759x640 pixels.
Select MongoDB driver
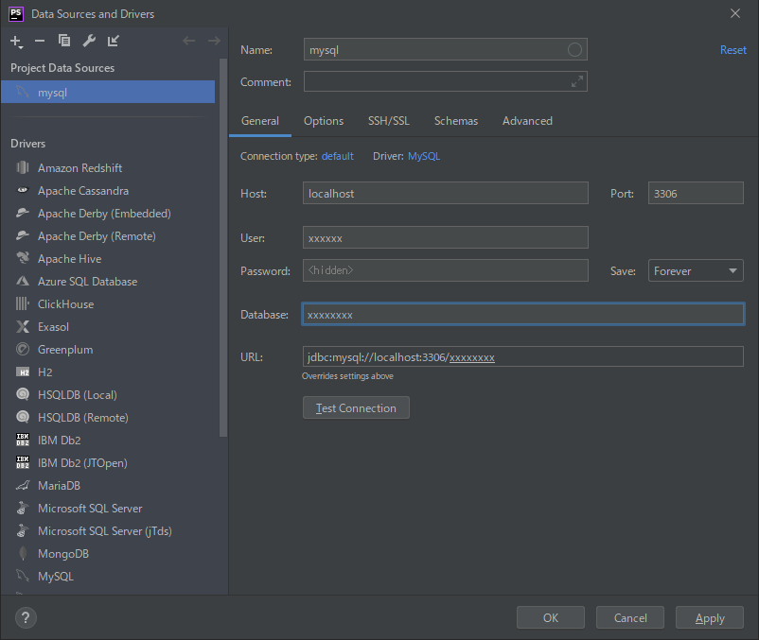pos(108,554)
